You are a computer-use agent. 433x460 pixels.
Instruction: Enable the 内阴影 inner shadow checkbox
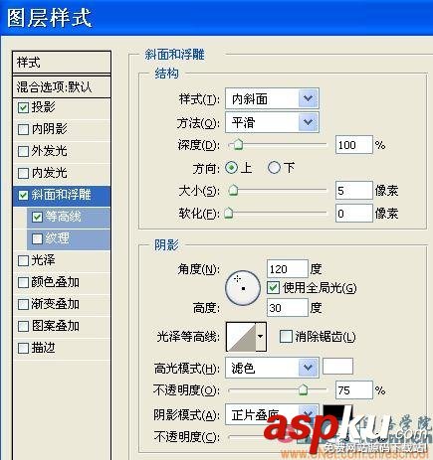point(23,129)
